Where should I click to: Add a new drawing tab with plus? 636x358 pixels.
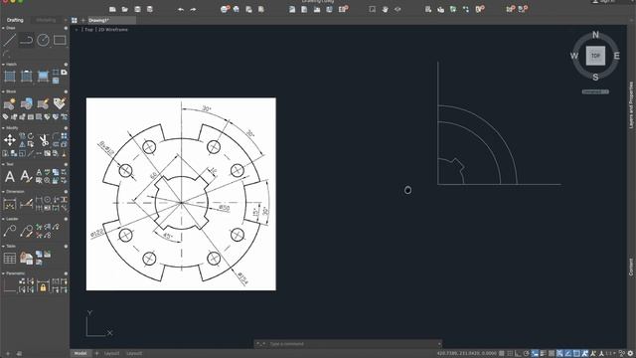pos(83,20)
